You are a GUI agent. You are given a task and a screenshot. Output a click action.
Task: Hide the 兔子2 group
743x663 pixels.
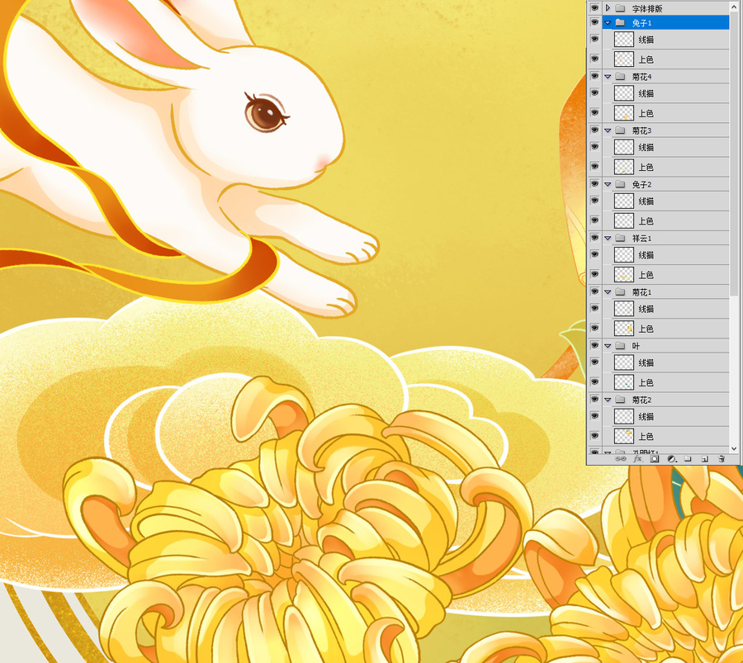[594, 184]
